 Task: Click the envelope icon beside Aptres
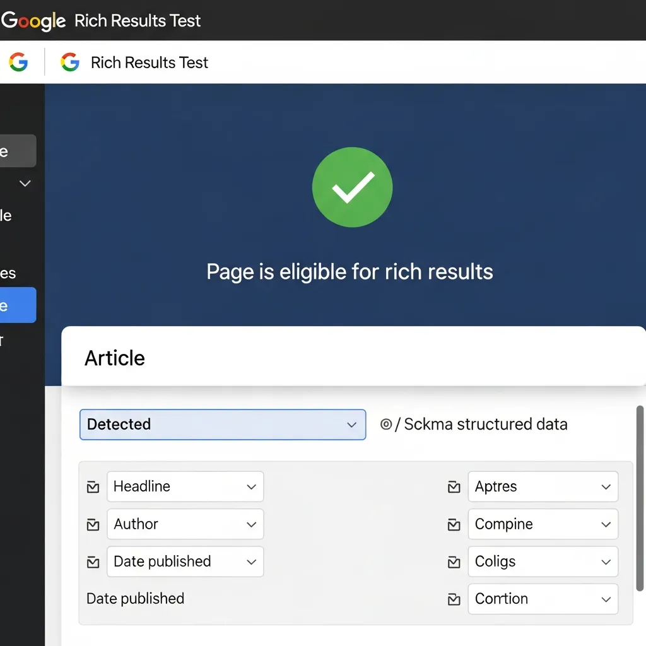[453, 486]
